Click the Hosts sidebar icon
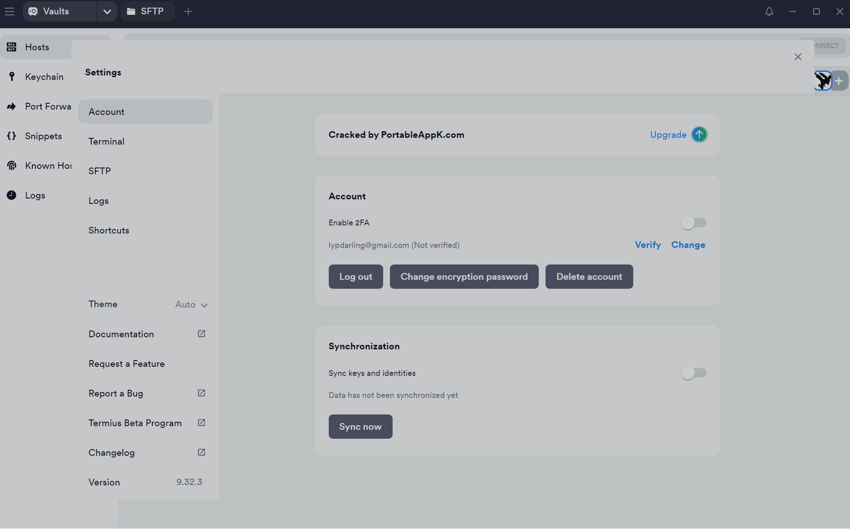 tap(12, 47)
